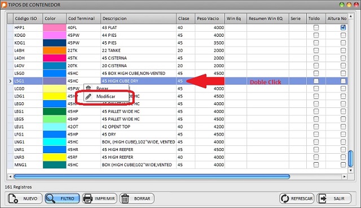Click the REFRESCAR button label
Screen dimensions: 361x208
[x=302, y=198]
